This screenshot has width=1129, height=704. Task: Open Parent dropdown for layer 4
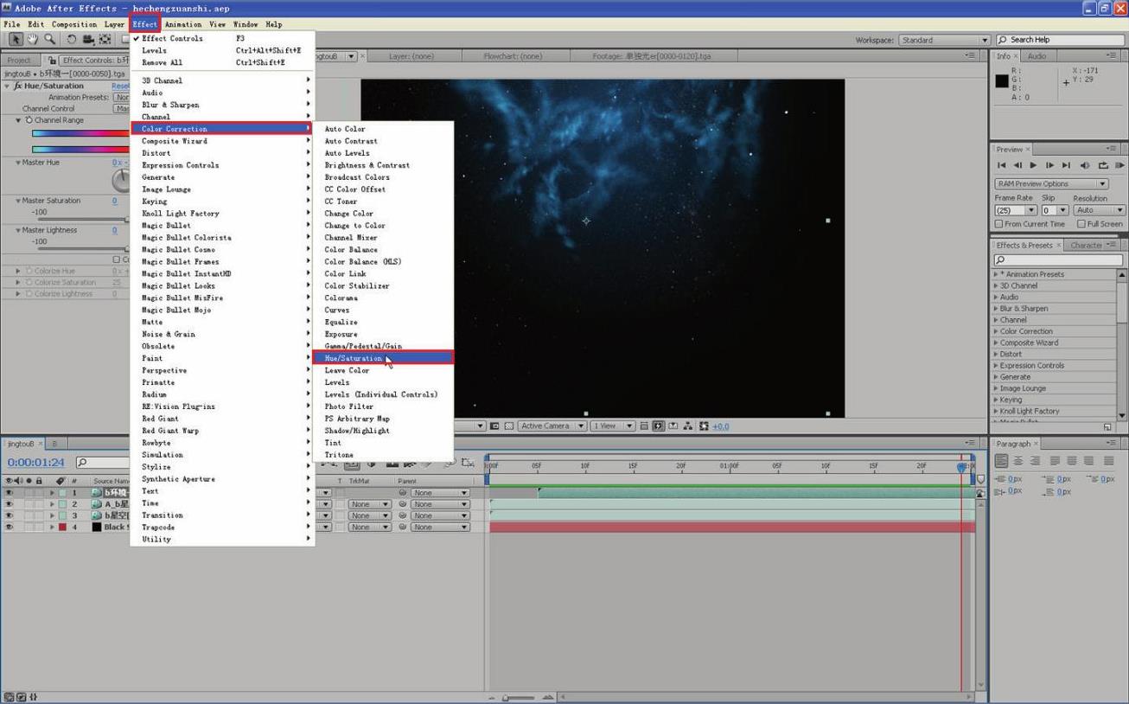click(x=440, y=527)
